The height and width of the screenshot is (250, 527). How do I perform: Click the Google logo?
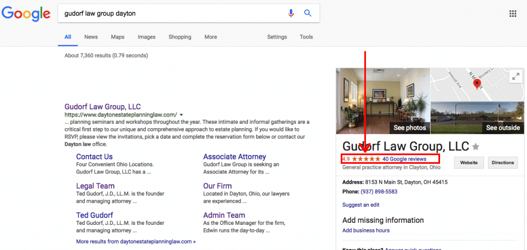(x=25, y=14)
